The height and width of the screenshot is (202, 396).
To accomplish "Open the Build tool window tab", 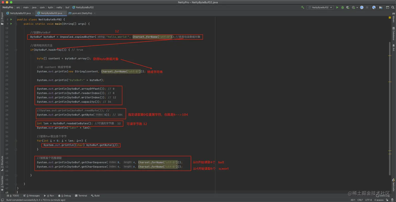I will [x=95, y=196].
